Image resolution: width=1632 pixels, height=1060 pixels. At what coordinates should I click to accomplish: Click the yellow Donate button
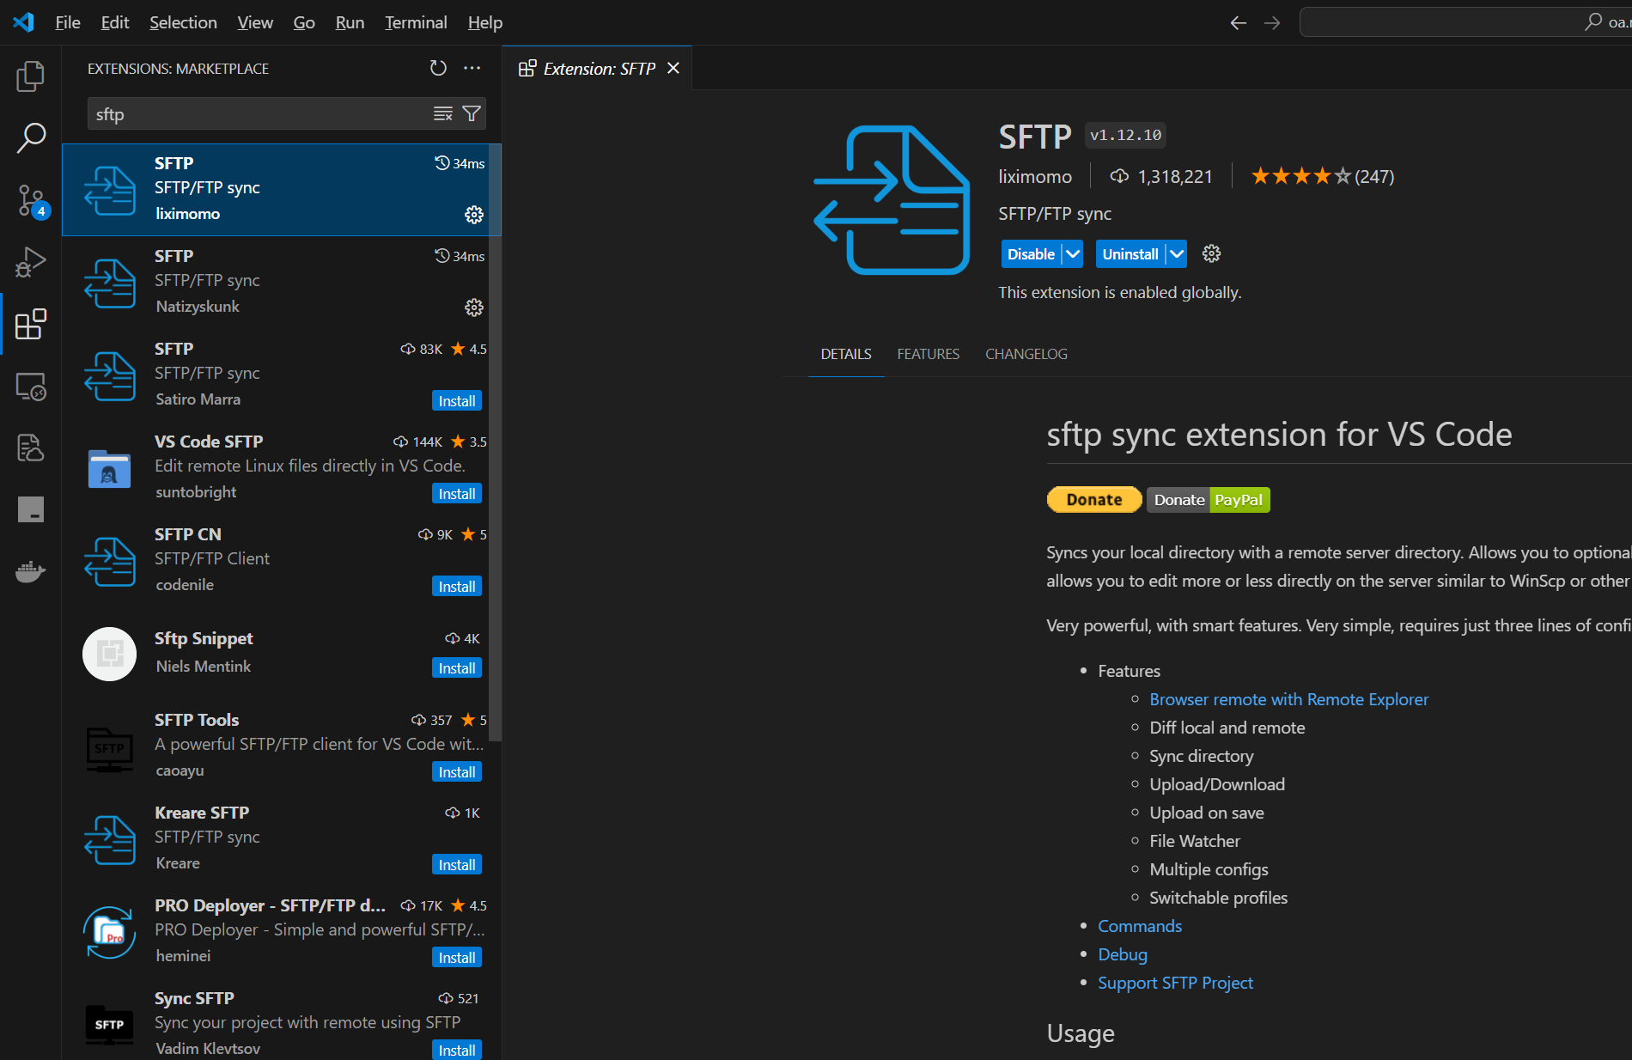(x=1094, y=499)
